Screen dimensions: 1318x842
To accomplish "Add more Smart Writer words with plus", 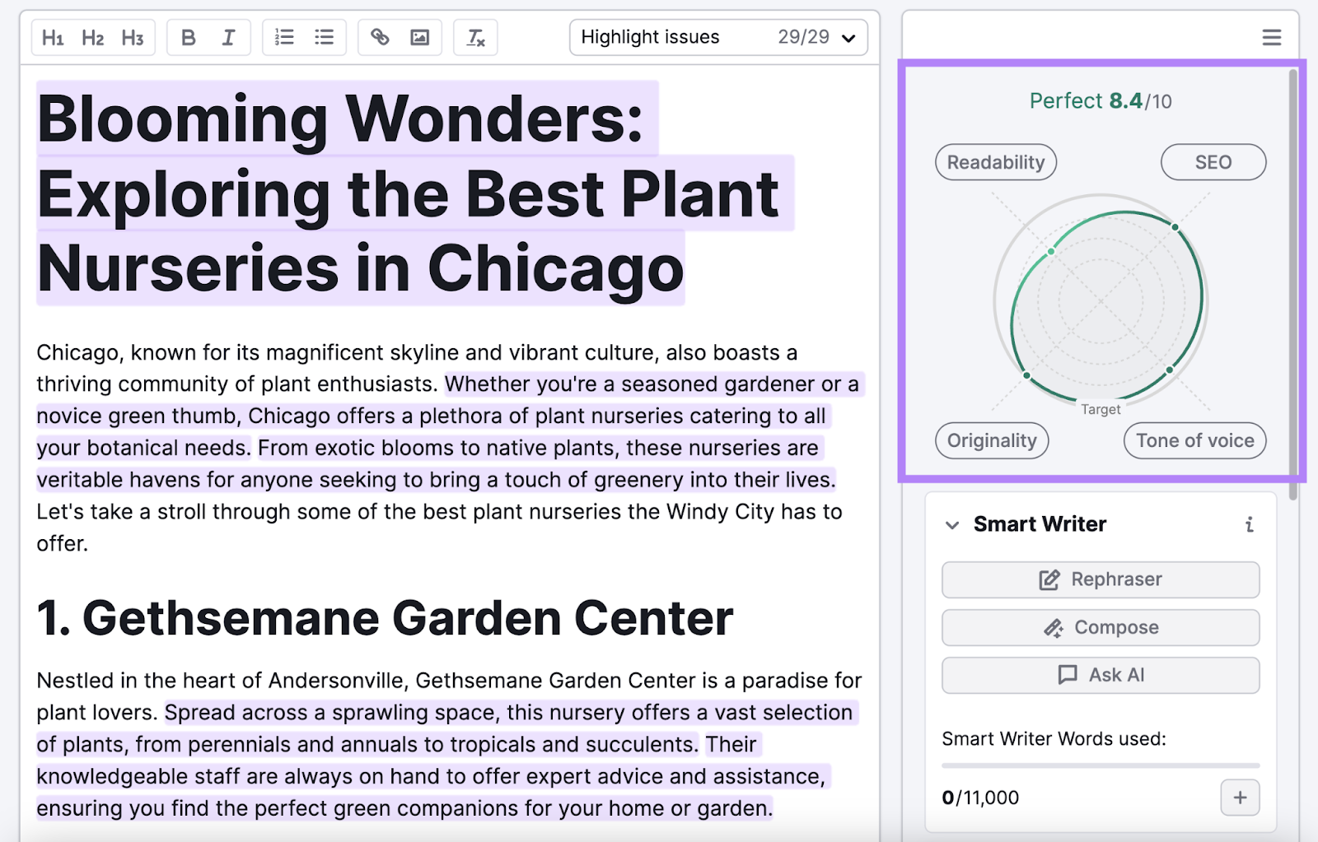I will pyautogui.click(x=1240, y=798).
